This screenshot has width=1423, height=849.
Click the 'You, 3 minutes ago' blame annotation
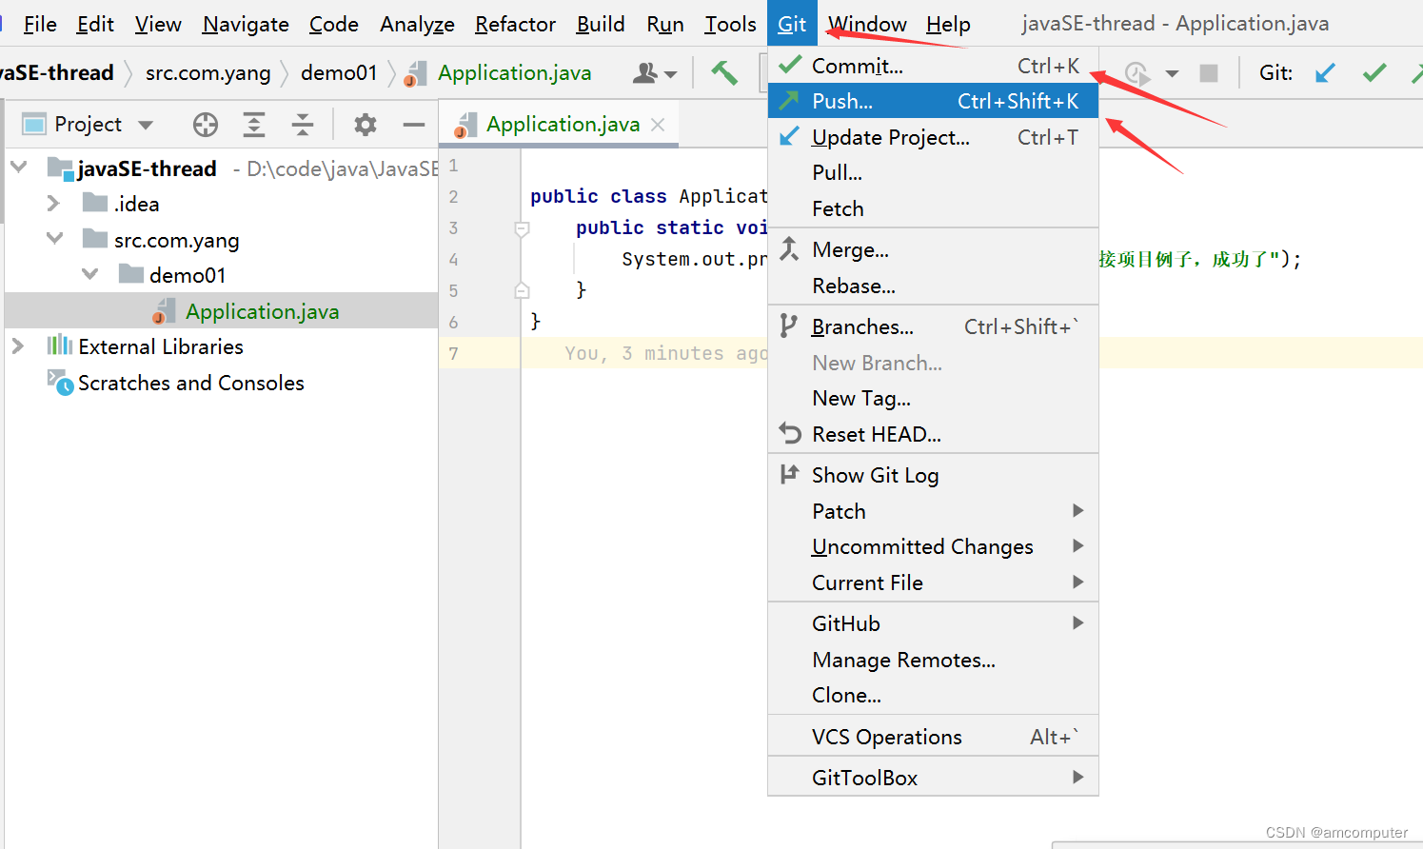pos(665,353)
